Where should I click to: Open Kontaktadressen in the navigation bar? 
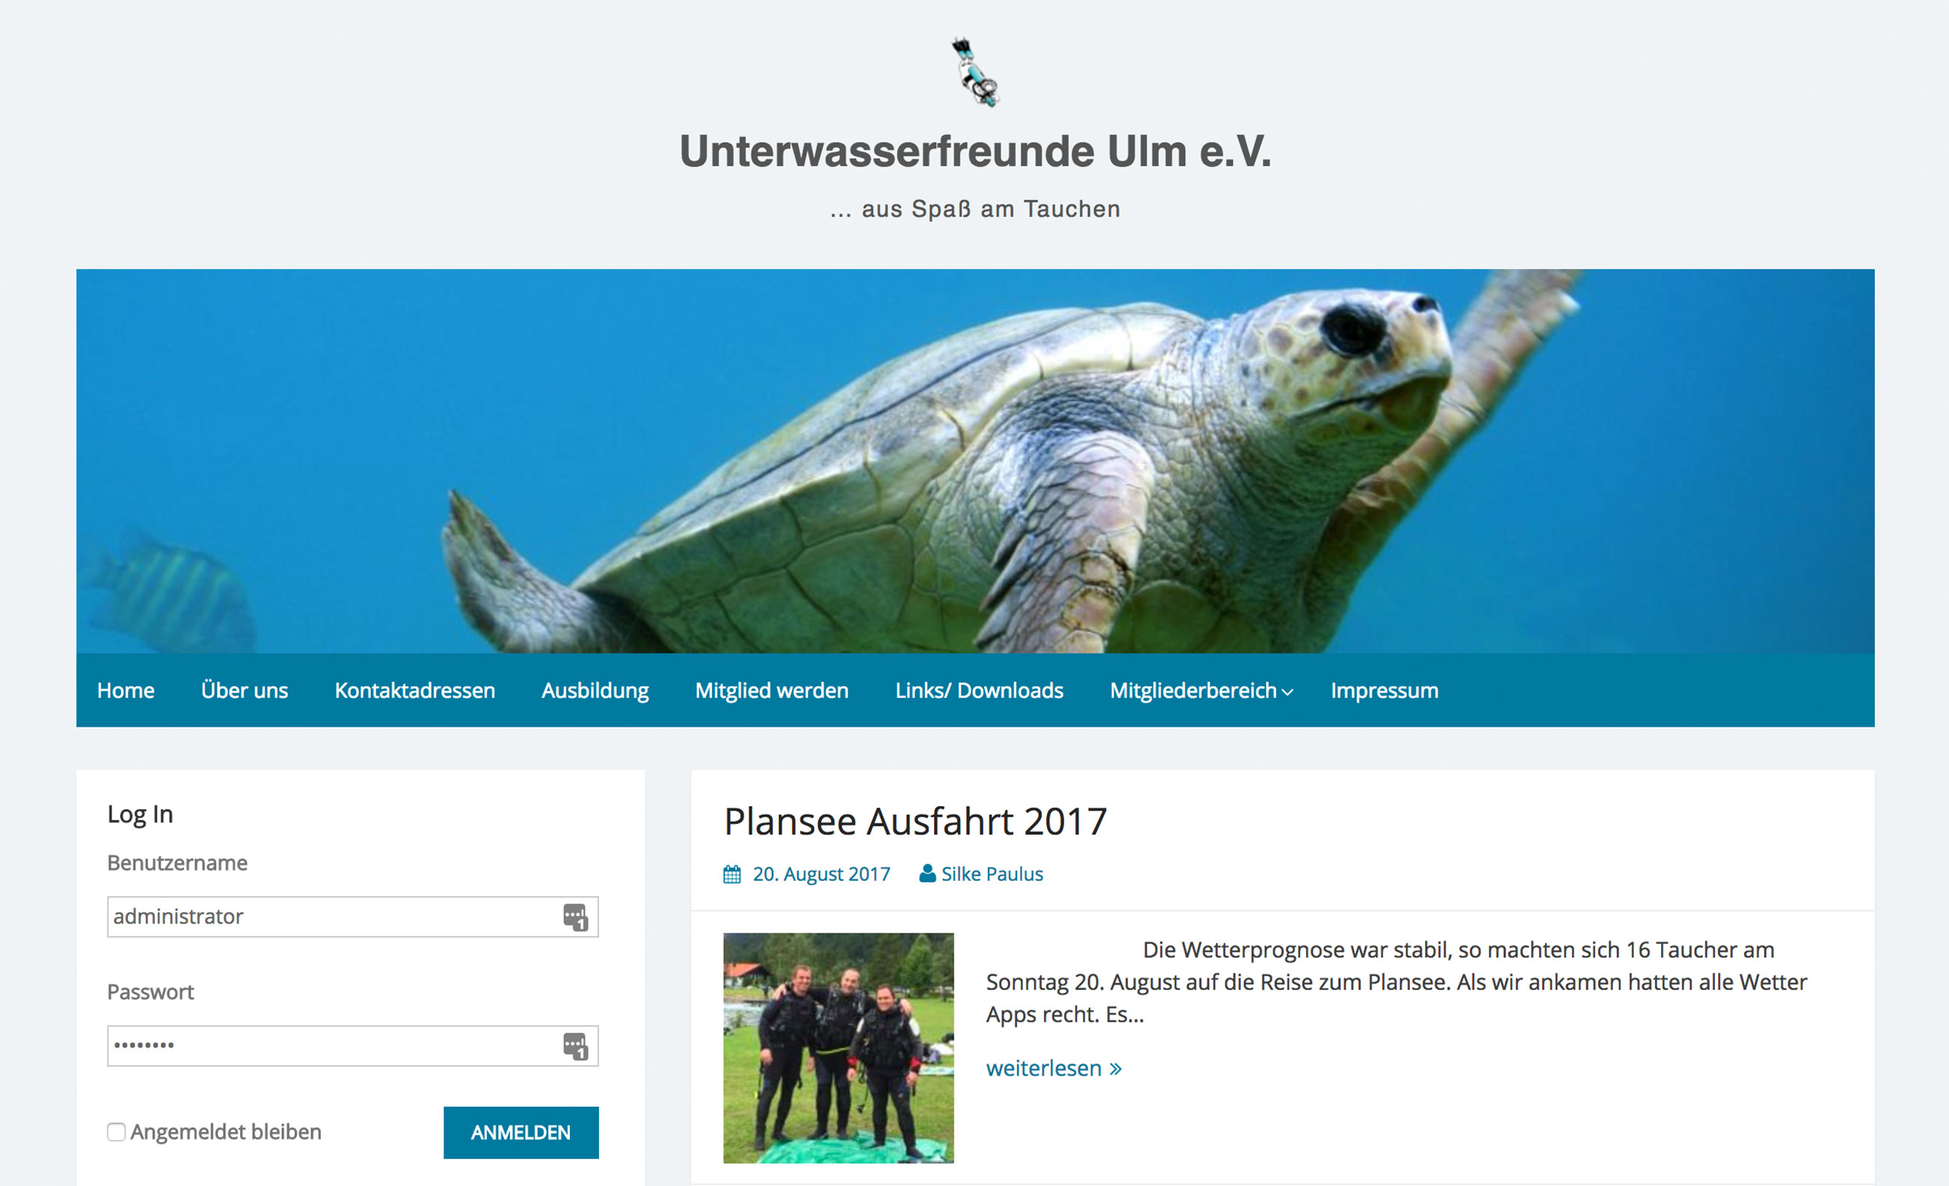pyautogui.click(x=414, y=690)
